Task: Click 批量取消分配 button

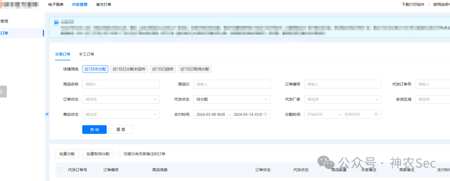Action: click(x=98, y=154)
